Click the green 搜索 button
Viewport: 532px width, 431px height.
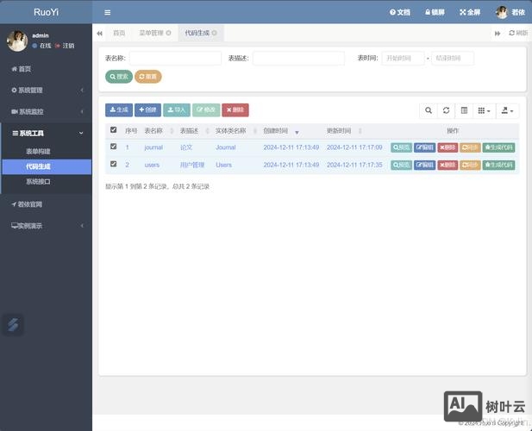click(x=119, y=77)
